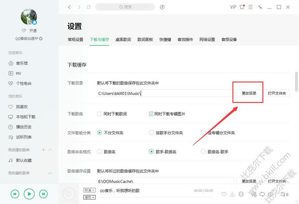Screen dimensions: 299x204
Task: Uncheck 同时下载专辑图片 checkbox
Action: pos(151,114)
